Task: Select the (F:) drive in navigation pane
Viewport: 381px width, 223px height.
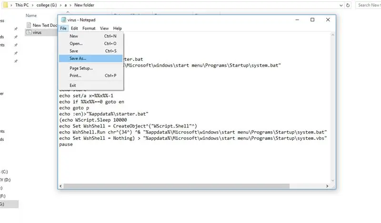Action: (x=3, y=196)
